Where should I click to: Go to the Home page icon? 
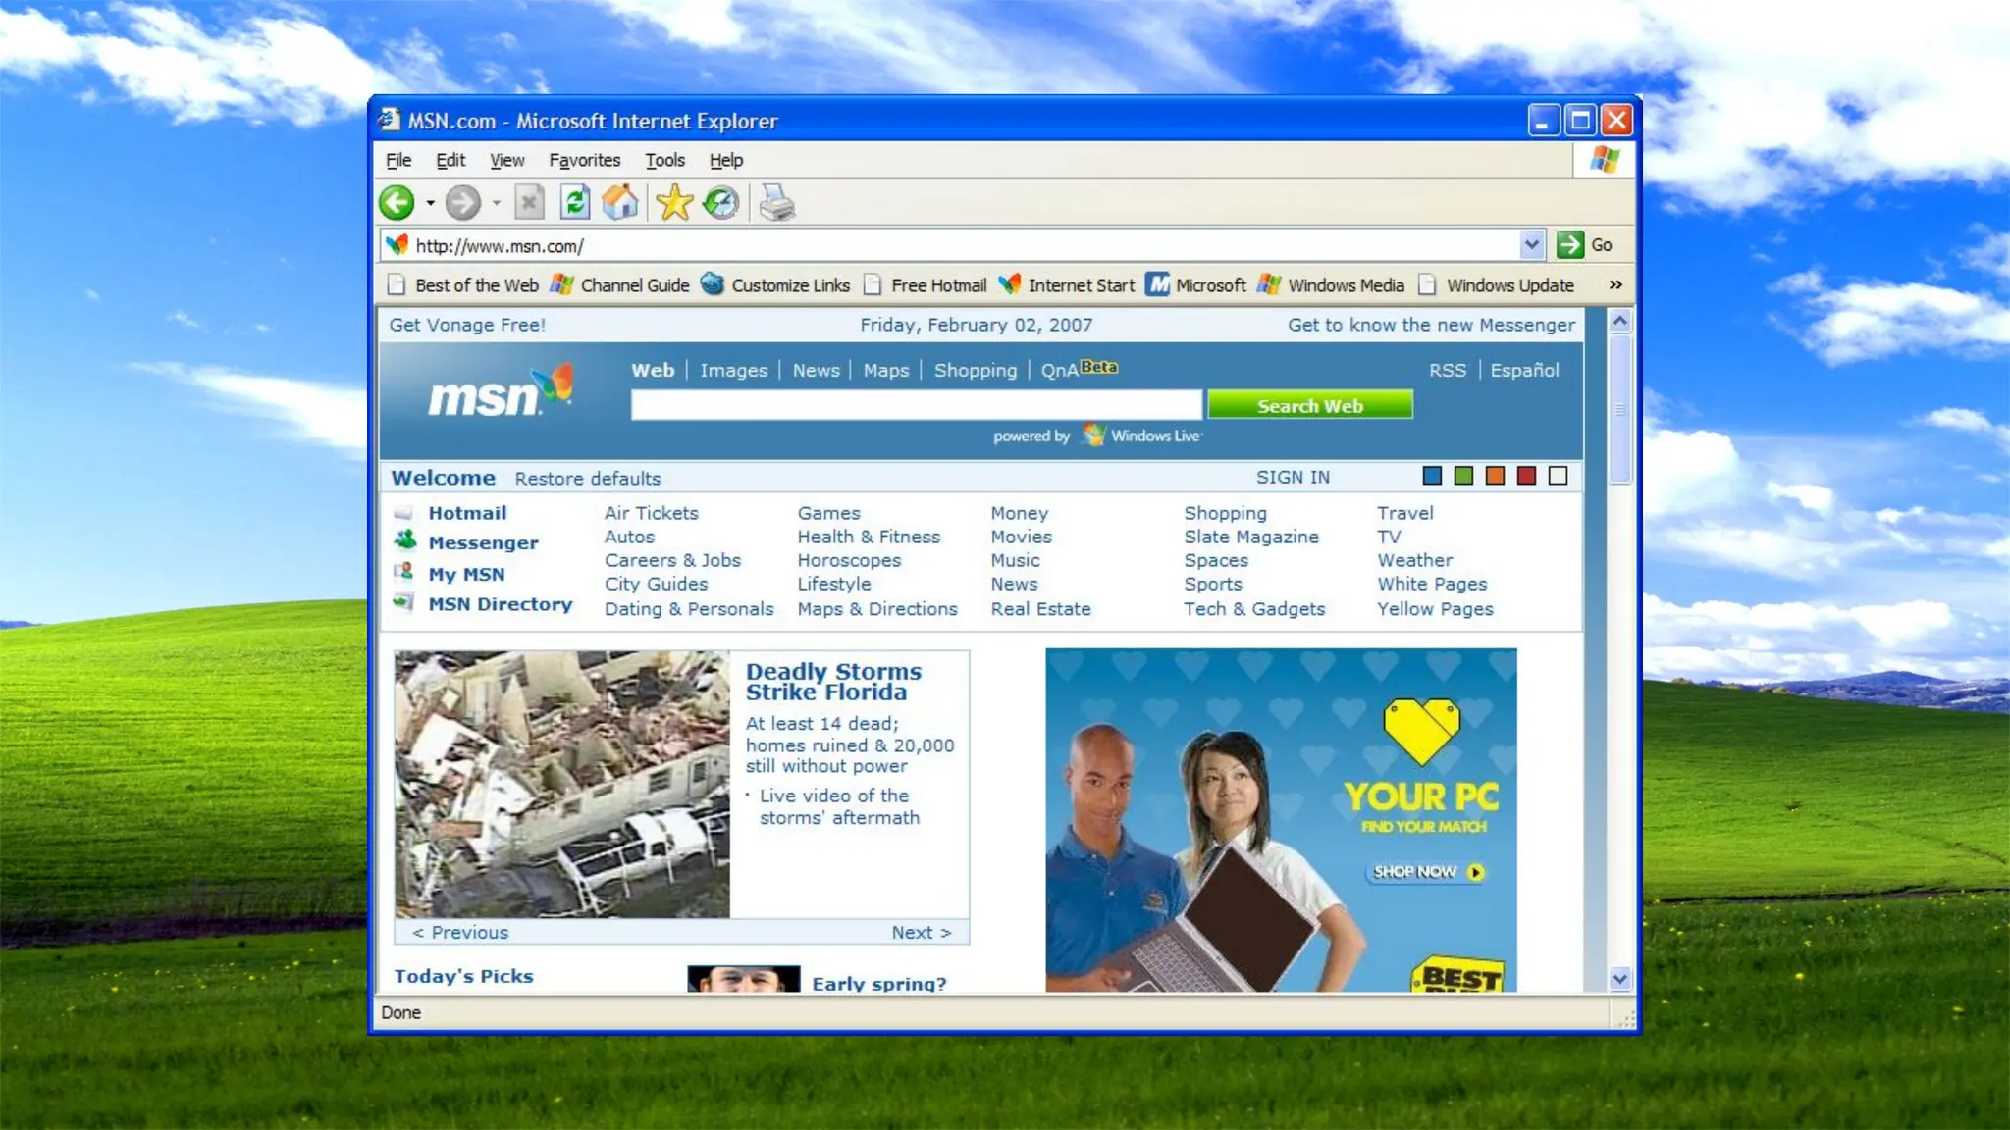click(x=620, y=203)
